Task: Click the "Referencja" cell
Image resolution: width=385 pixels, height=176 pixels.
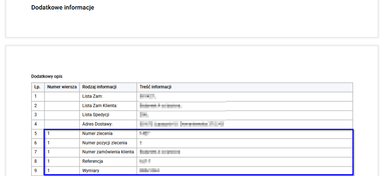Action: pos(108,161)
